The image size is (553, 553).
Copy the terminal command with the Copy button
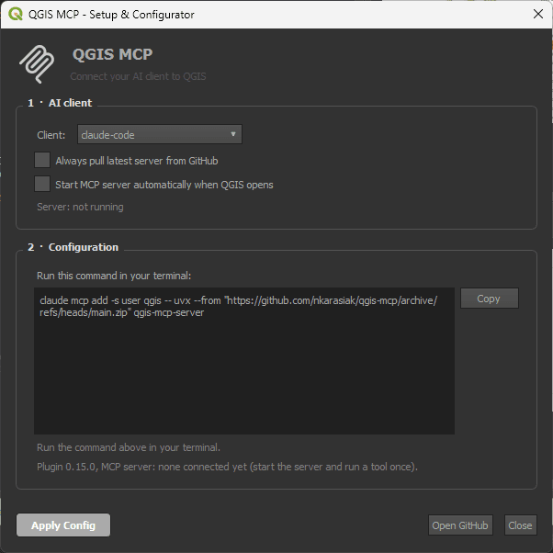pyautogui.click(x=490, y=299)
